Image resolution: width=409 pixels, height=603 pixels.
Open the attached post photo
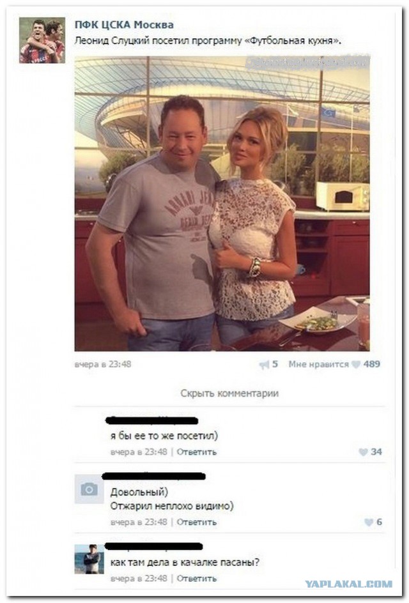click(222, 203)
